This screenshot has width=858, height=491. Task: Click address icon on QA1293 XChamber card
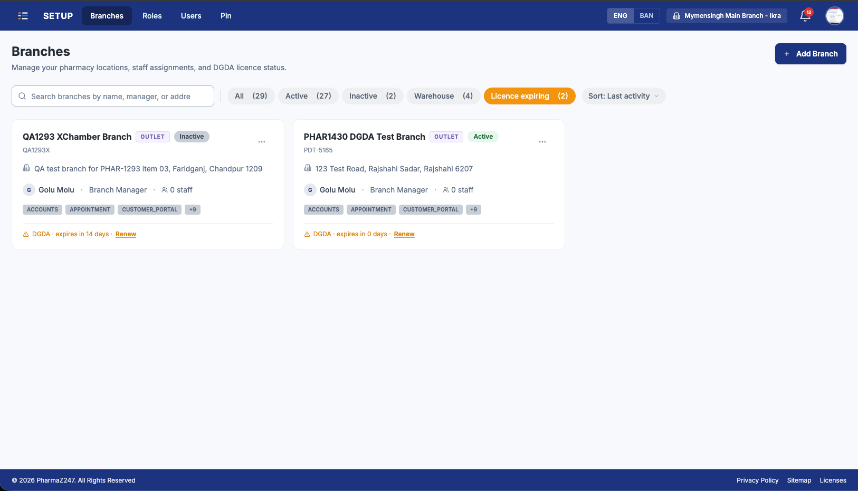click(x=26, y=168)
